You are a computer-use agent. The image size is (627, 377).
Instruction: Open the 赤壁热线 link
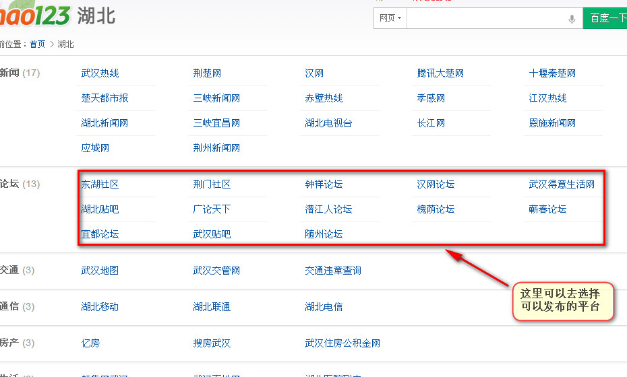tap(324, 98)
